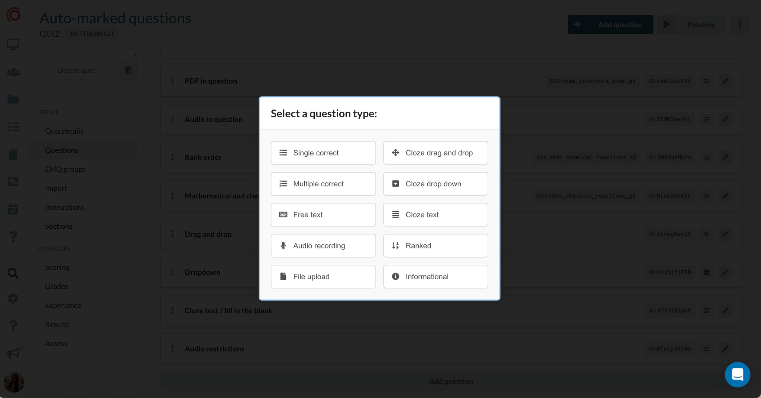Select the Single correct question type
This screenshot has height=398, width=761.
323,153
